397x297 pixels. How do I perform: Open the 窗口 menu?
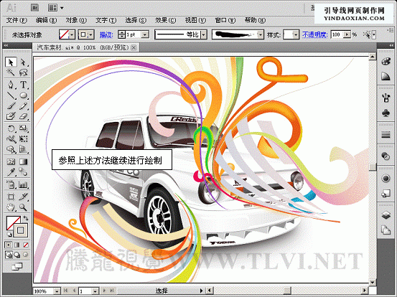[x=225, y=20]
